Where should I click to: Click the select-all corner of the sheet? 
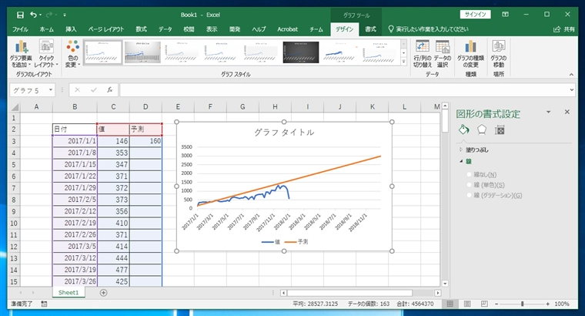[14, 107]
